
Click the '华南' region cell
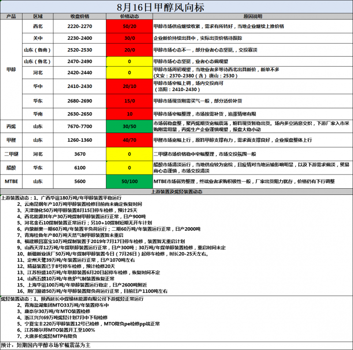tap(38, 114)
